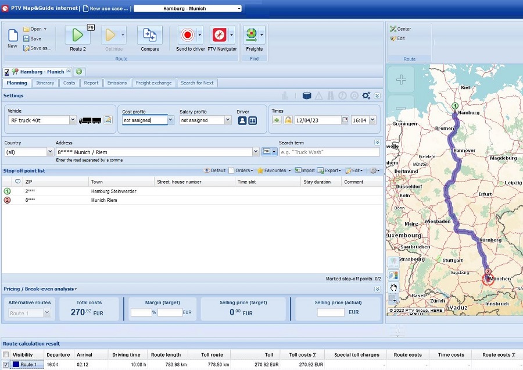Close the Hamburg - Munich route tab
The image size is (523, 370).
[x=69, y=71]
